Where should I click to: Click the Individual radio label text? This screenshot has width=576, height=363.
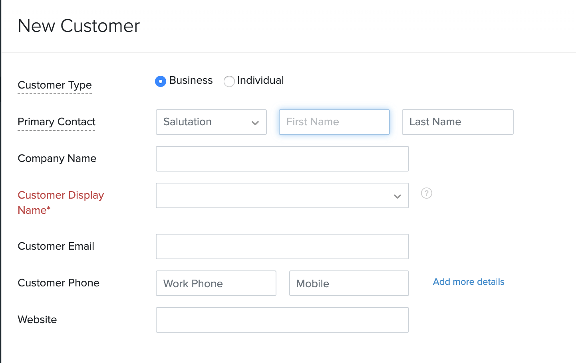(x=260, y=81)
